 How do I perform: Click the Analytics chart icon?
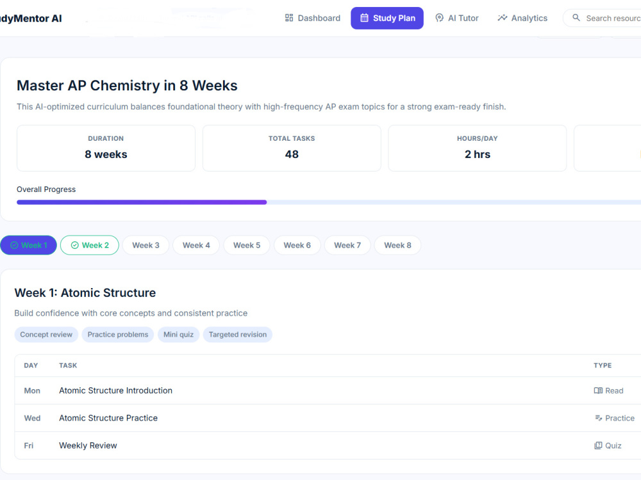[503, 18]
